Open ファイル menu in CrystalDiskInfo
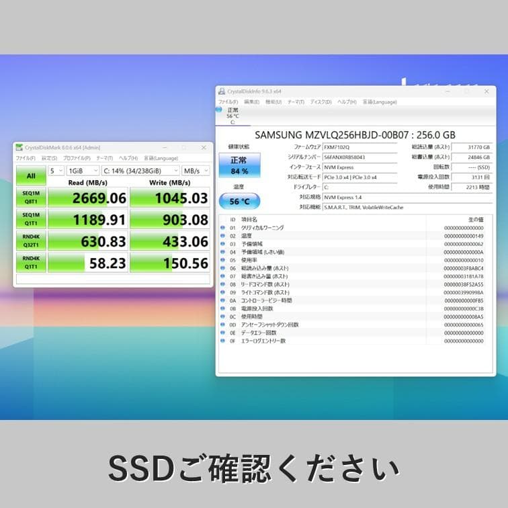The image size is (508, 508). click(228, 101)
